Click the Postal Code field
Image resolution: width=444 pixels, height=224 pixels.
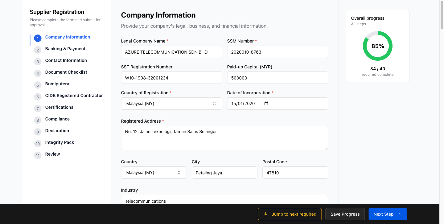[295, 173]
